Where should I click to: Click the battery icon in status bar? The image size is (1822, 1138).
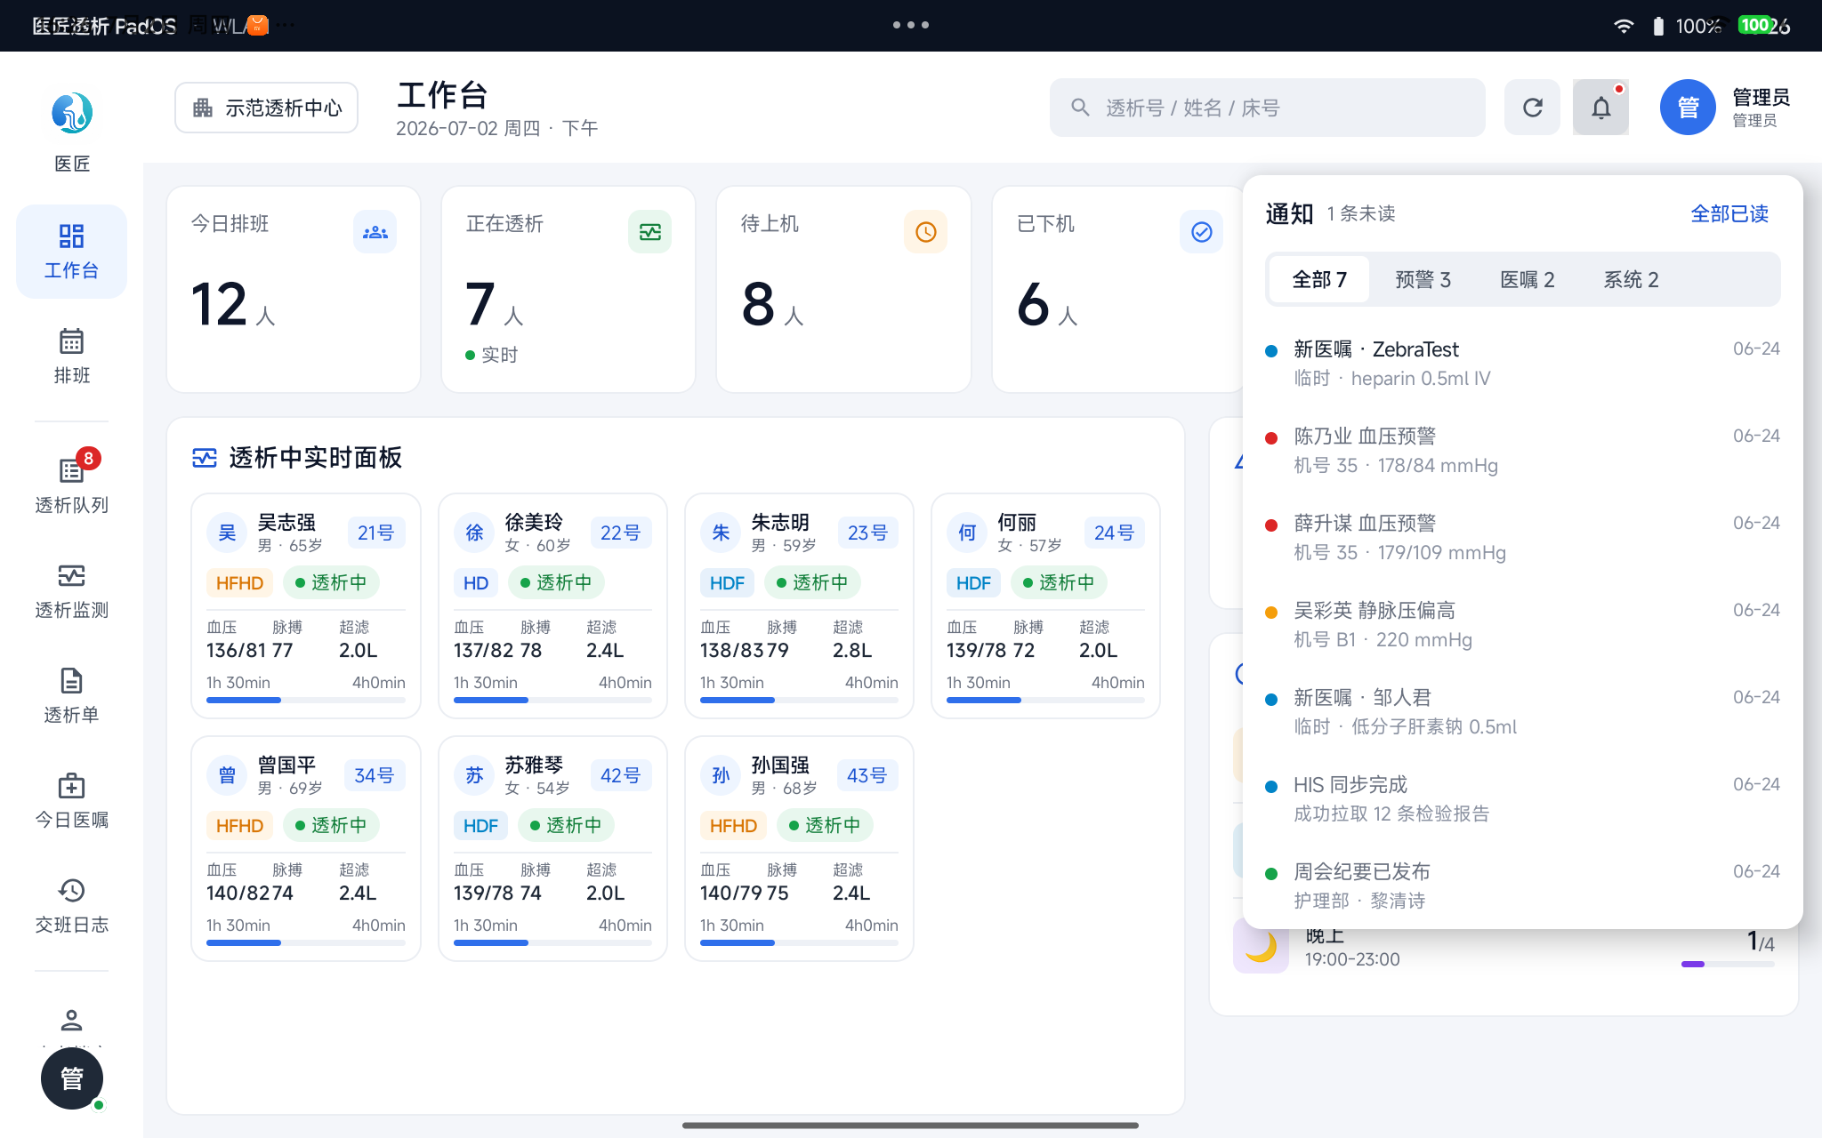[1658, 26]
